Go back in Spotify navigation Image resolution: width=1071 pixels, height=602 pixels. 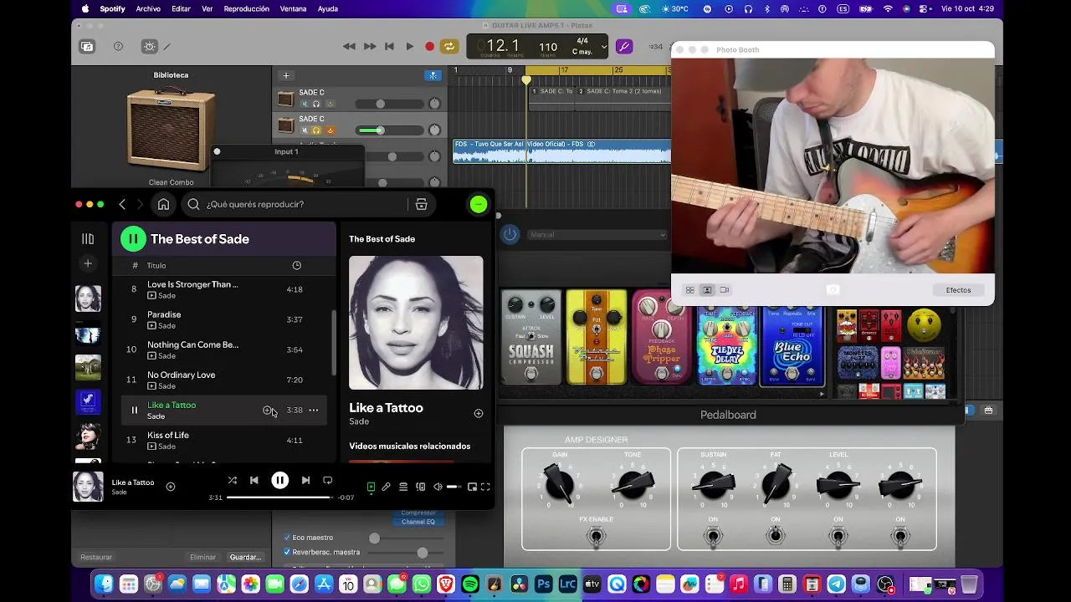(x=122, y=204)
